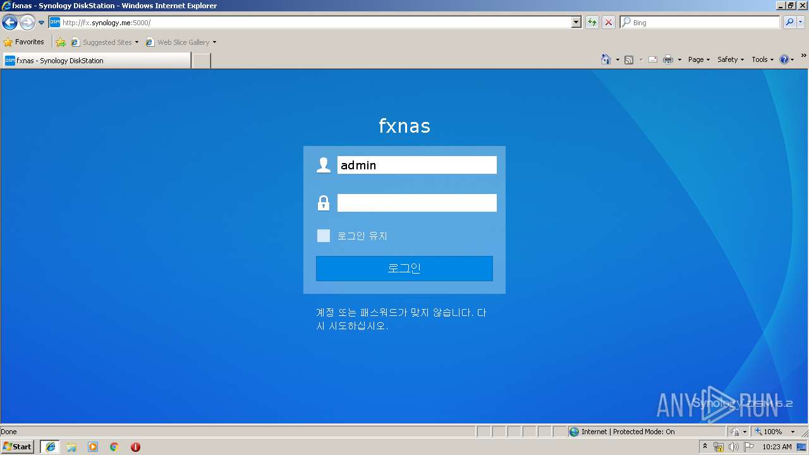Click Internet Explorer taskbar icon
This screenshot has height=455, width=809.
click(50, 447)
